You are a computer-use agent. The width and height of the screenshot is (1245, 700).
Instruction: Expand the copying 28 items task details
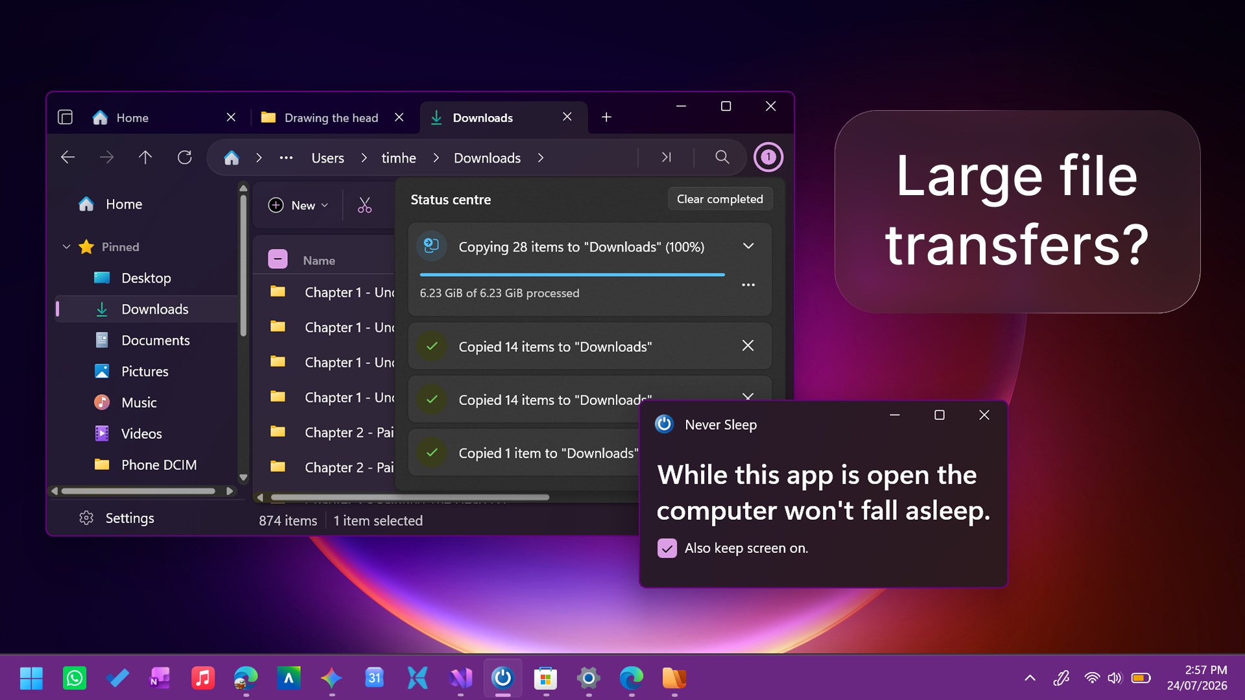748,246
